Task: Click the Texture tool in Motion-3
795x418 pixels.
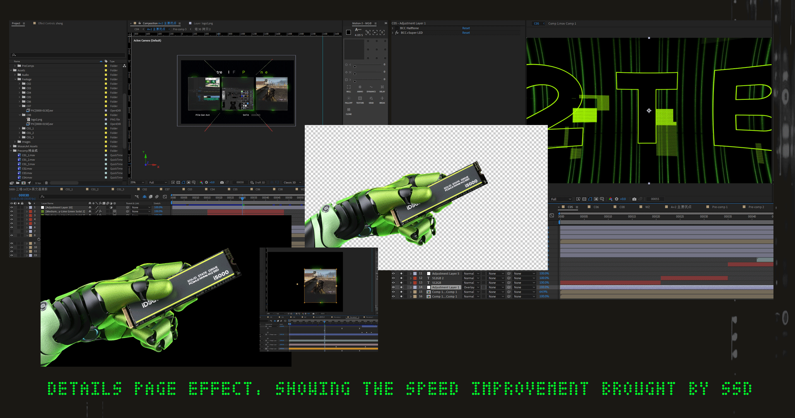Action: 360,100
